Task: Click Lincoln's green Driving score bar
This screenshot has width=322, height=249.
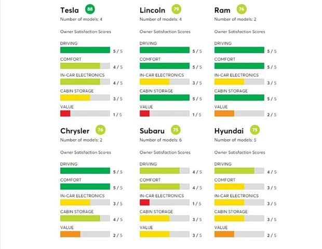Action: (x=165, y=50)
